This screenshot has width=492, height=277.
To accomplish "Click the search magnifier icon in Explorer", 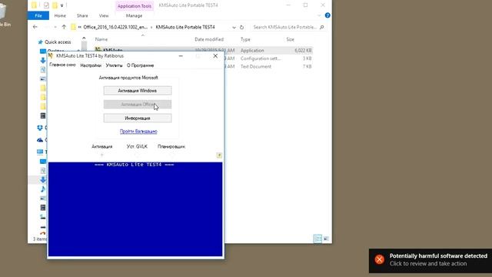I will click(x=321, y=28).
